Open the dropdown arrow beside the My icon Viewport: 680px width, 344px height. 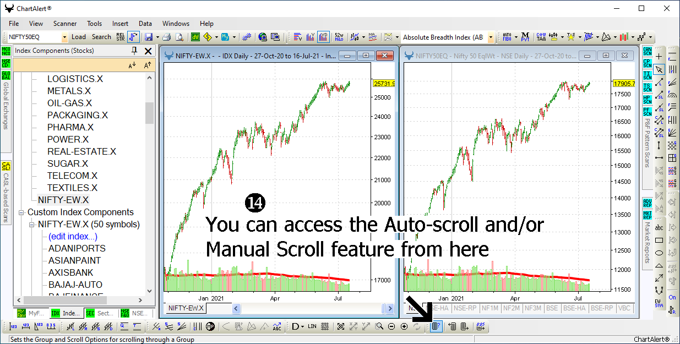pos(234,37)
